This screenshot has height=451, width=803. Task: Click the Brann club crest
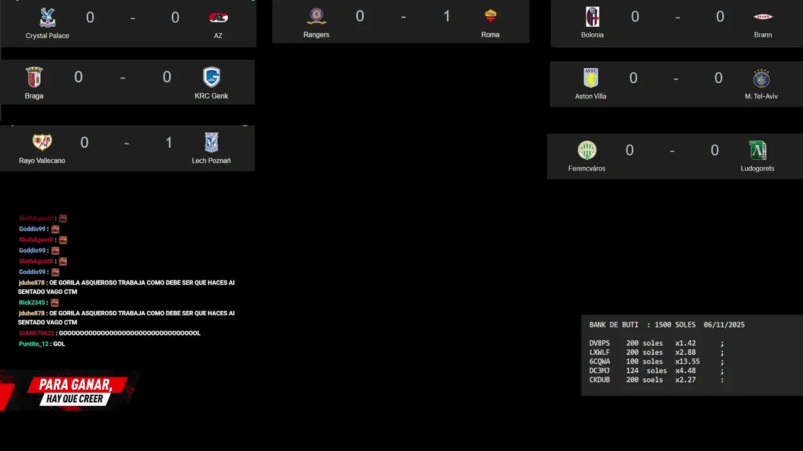[x=763, y=17]
